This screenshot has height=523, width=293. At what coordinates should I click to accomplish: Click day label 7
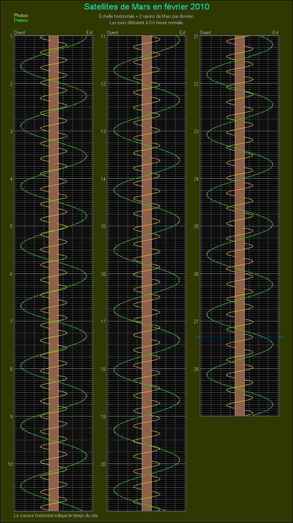(11, 322)
